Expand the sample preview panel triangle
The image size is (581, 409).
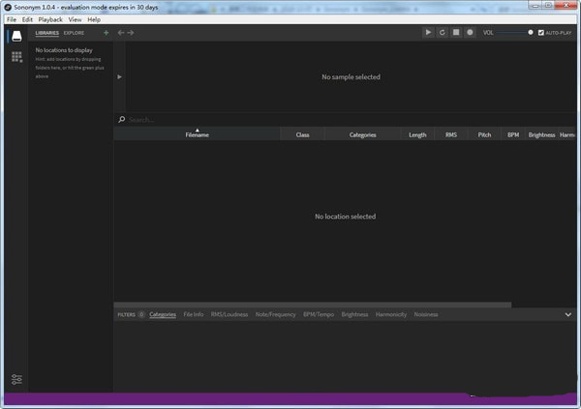(x=119, y=76)
